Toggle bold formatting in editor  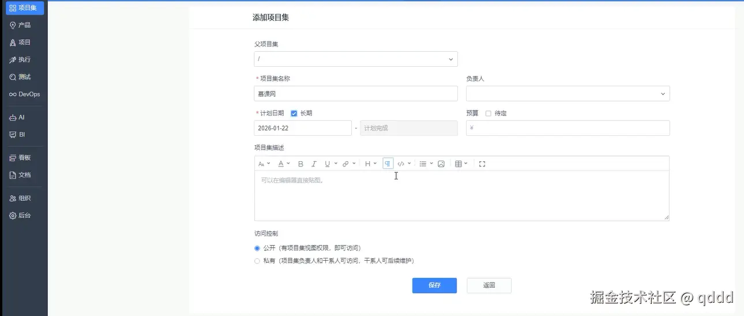(x=300, y=164)
